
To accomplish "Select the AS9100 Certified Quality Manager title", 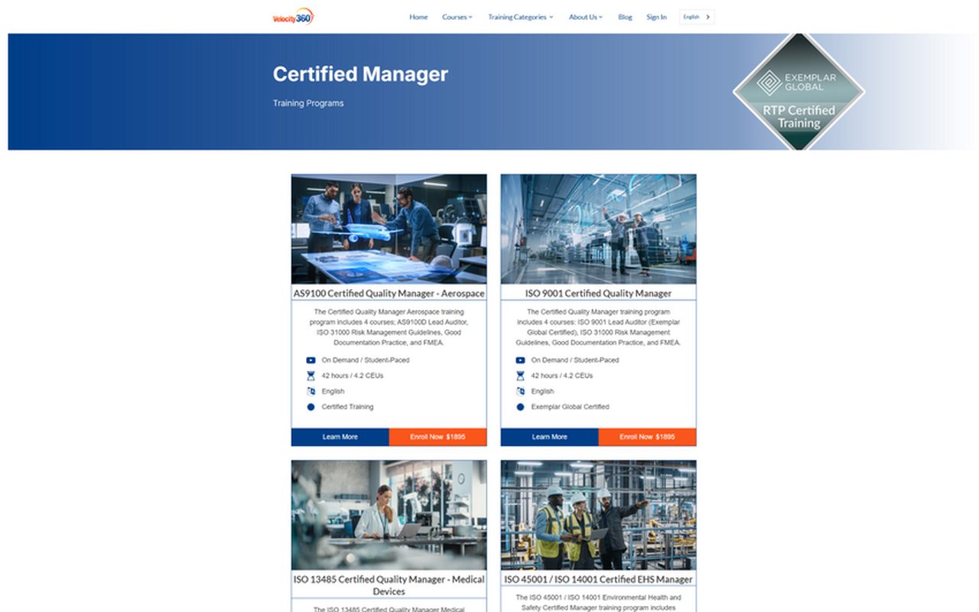I will [389, 293].
